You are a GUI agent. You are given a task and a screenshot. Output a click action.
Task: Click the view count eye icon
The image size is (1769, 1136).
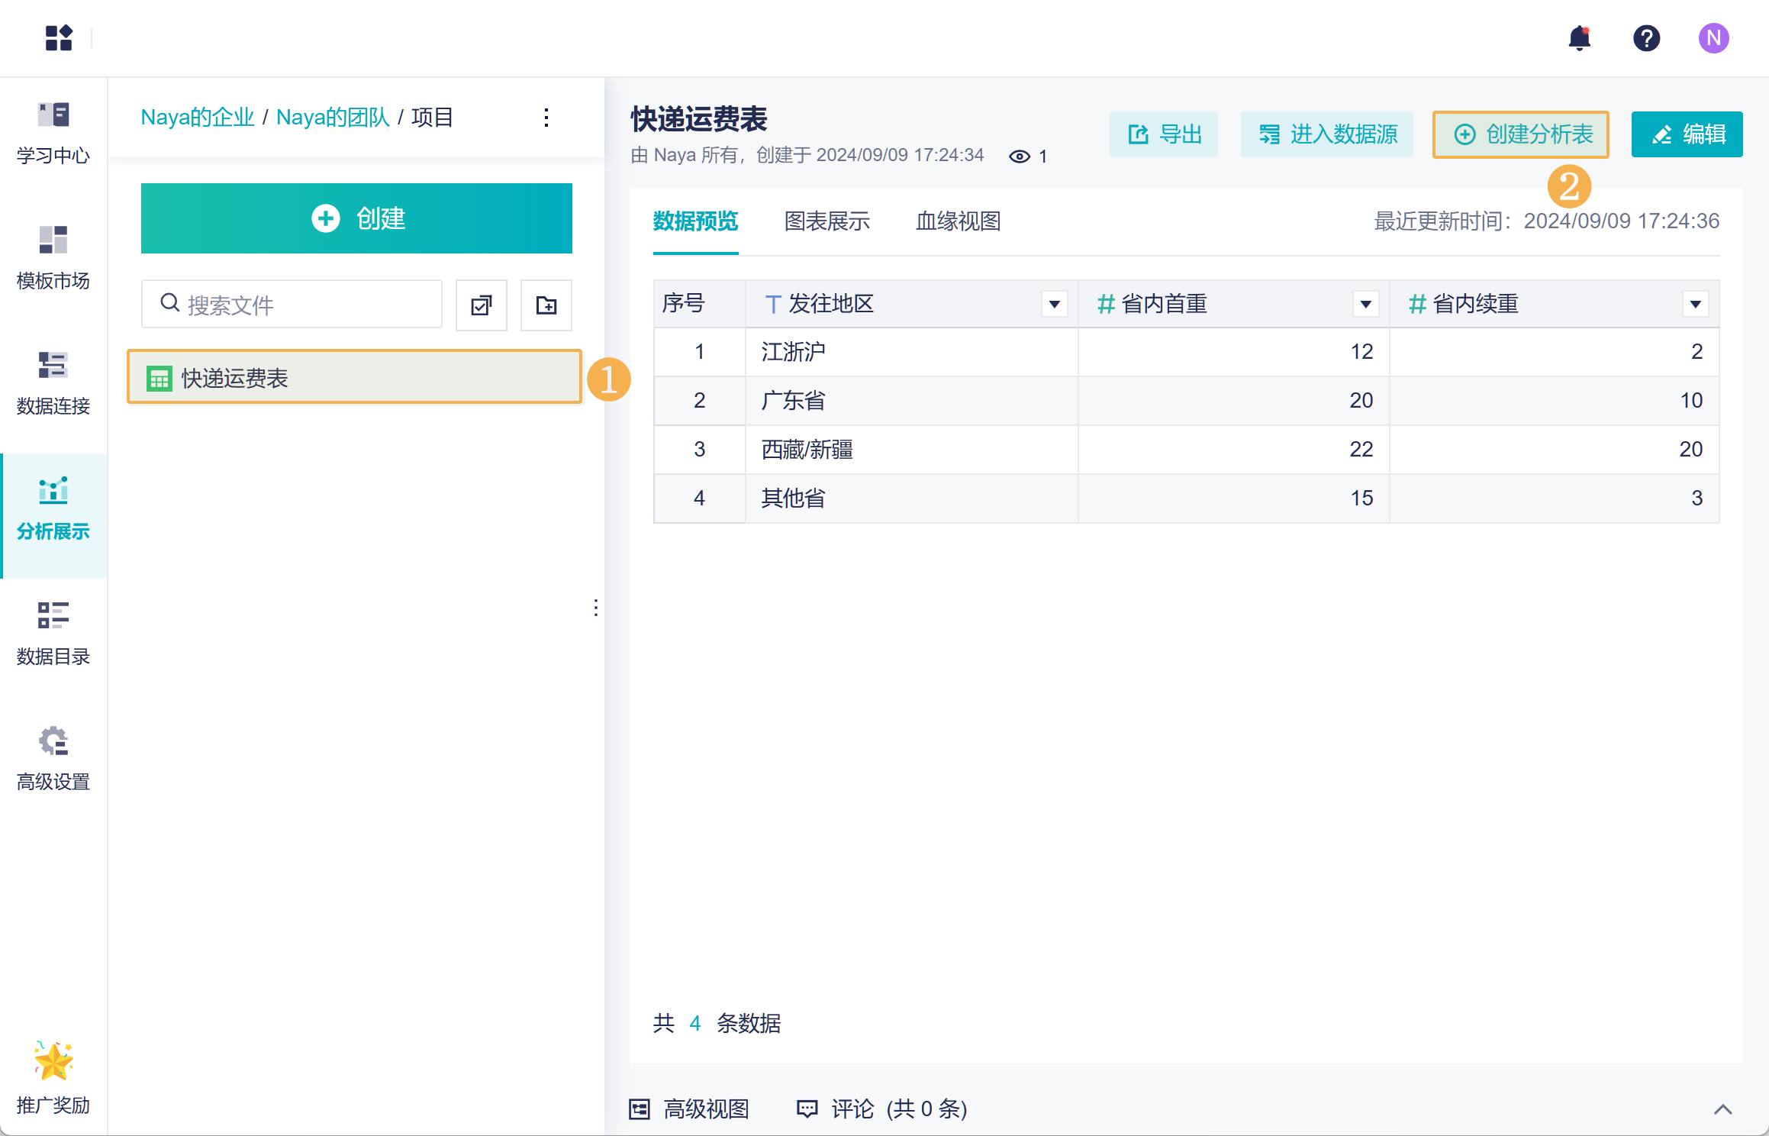click(1019, 157)
